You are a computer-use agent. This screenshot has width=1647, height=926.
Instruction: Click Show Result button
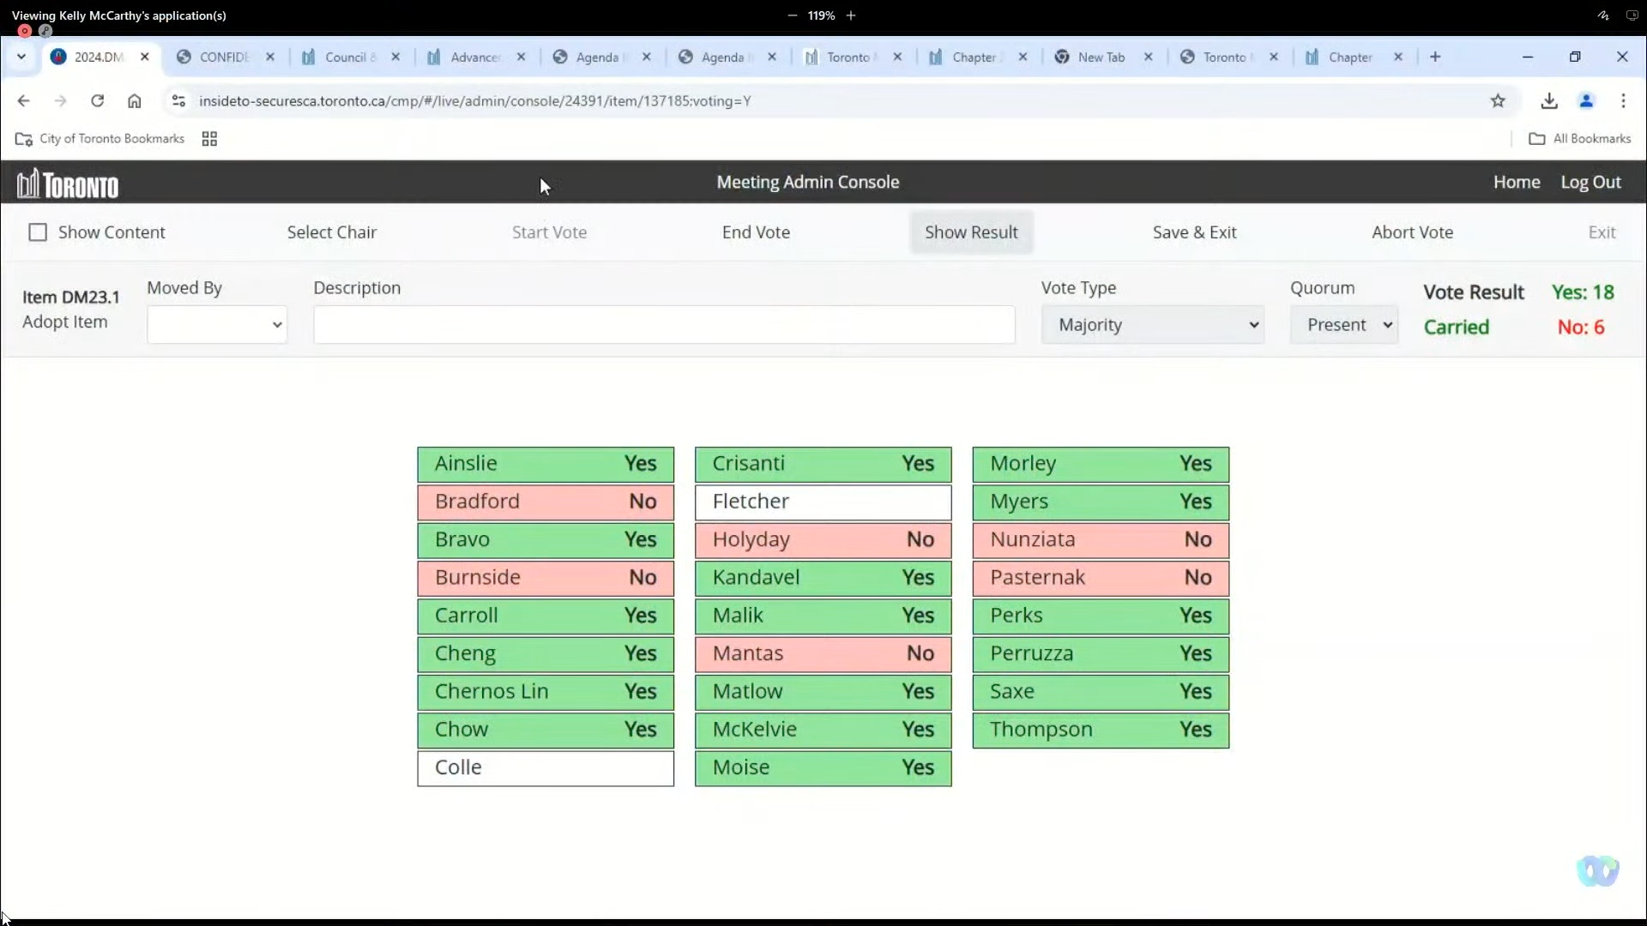point(971,232)
